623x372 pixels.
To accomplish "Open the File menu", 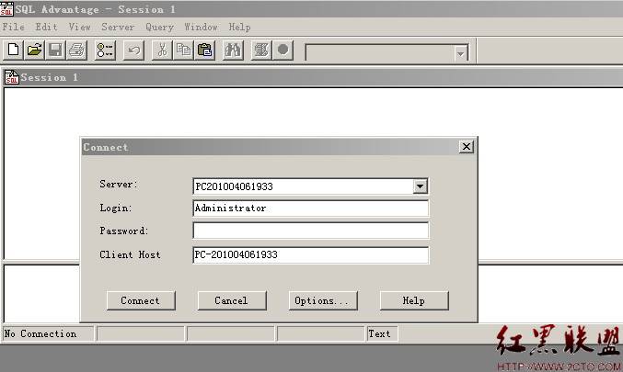I will pos(14,27).
